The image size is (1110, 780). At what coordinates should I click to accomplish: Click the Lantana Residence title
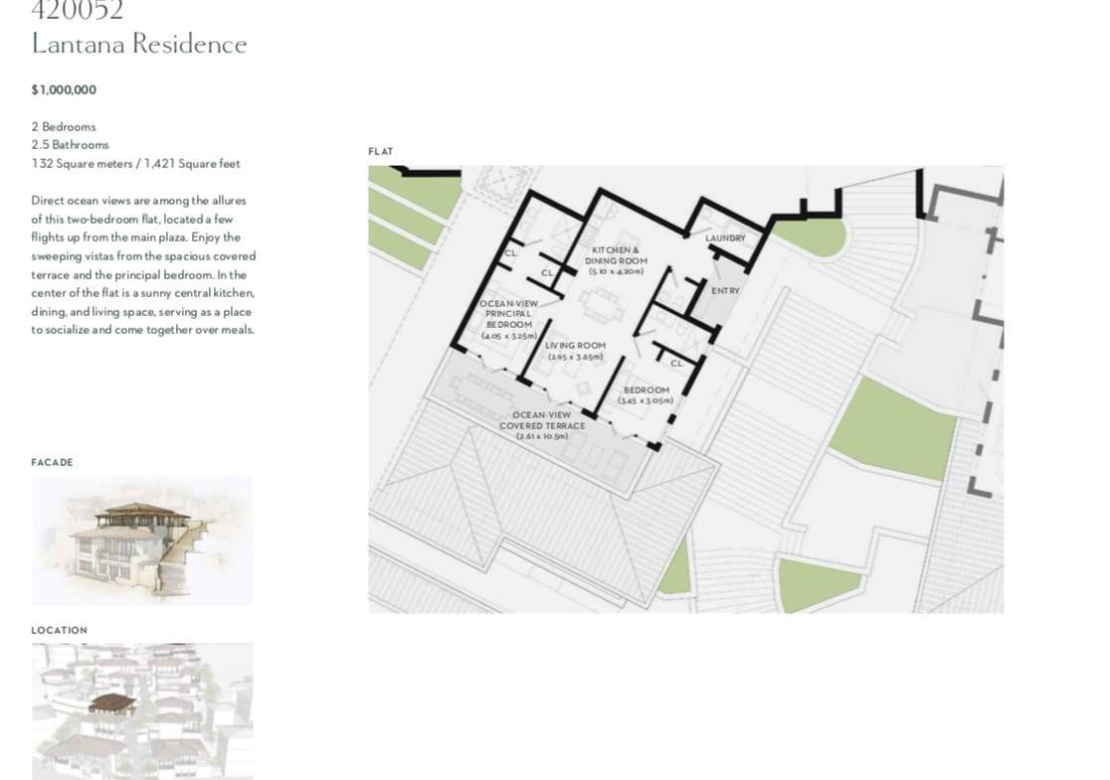[138, 45]
